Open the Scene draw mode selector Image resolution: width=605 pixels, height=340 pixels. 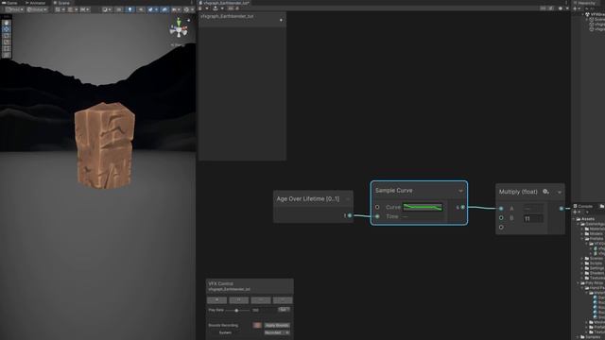point(107,9)
